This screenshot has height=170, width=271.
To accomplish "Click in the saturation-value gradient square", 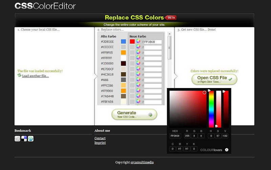I will tap(188, 109).
